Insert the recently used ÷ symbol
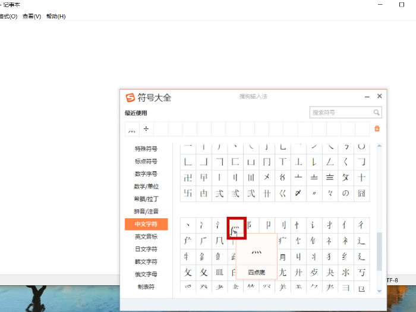 (146, 129)
